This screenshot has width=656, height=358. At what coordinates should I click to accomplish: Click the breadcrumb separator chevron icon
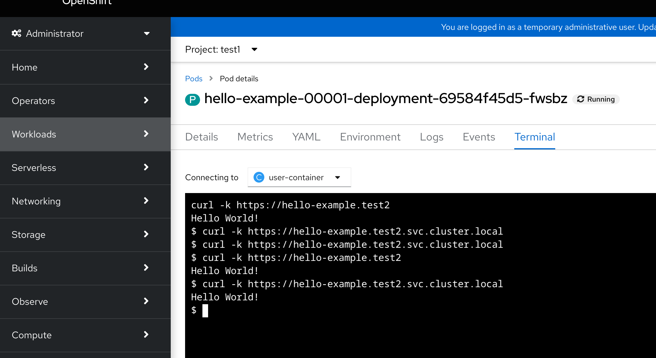click(x=211, y=78)
